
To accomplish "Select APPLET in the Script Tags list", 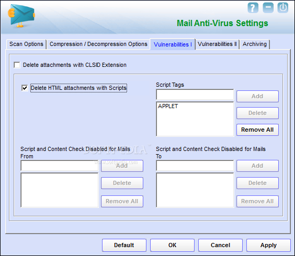I will [168, 106].
